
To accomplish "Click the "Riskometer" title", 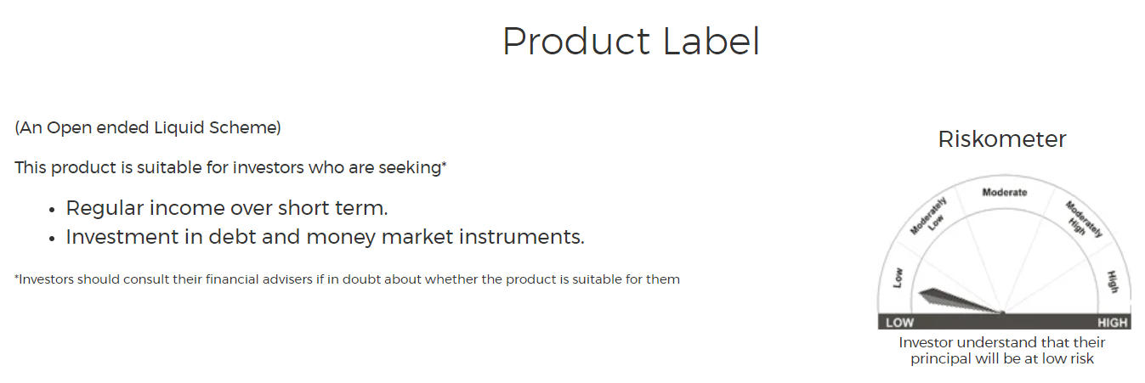I will [x=1002, y=139].
